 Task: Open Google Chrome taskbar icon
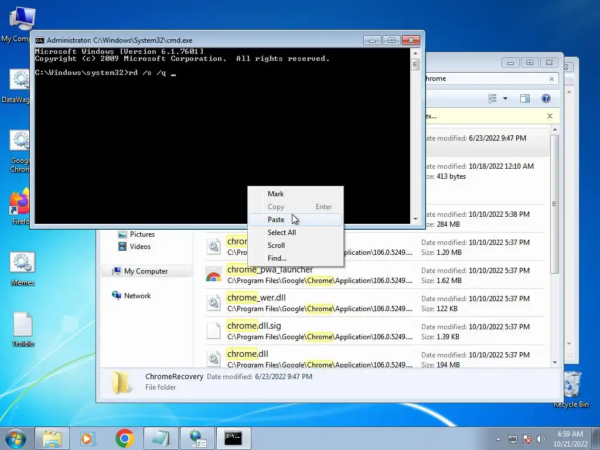pos(124,438)
